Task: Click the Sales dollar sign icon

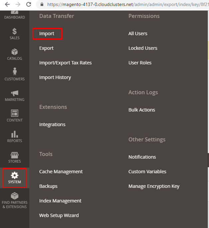Action: (15, 32)
